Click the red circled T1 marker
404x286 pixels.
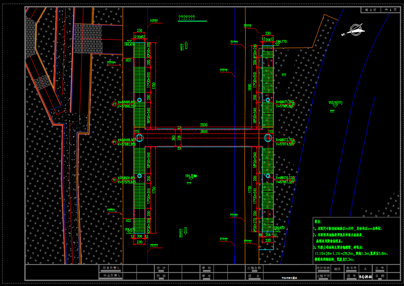tap(114, 180)
